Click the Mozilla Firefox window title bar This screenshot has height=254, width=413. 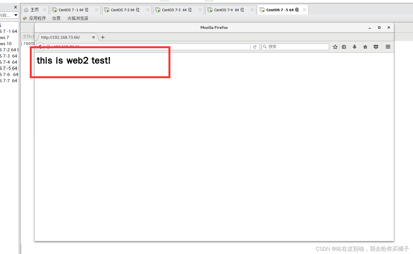pos(214,27)
